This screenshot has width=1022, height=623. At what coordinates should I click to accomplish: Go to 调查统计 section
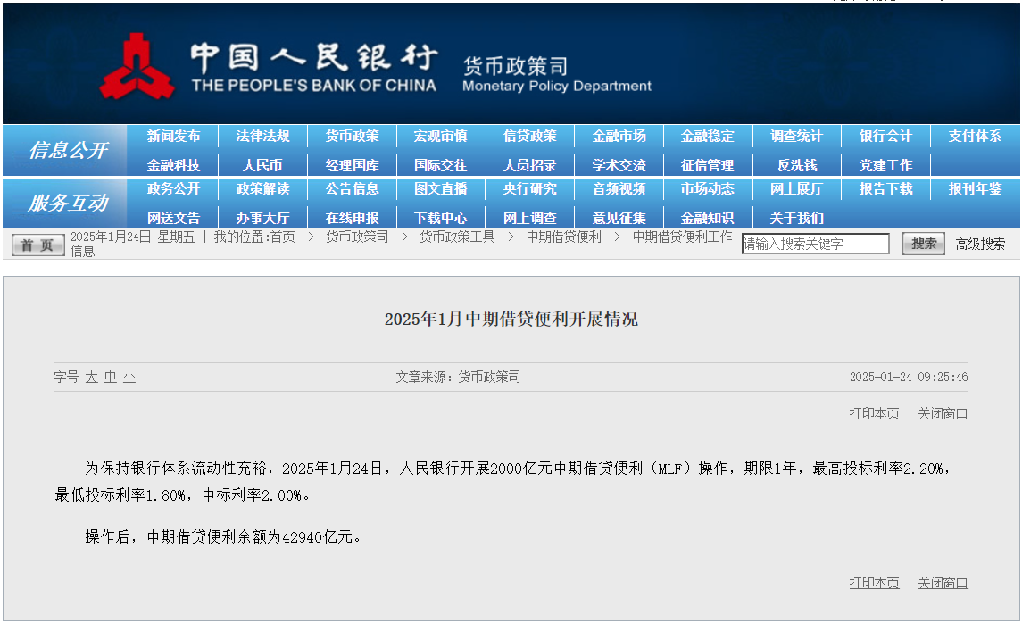point(796,137)
